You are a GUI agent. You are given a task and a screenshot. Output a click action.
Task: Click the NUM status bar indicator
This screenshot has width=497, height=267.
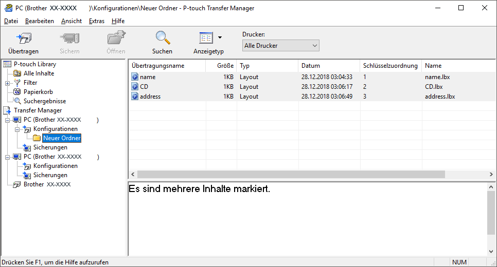(x=459, y=262)
